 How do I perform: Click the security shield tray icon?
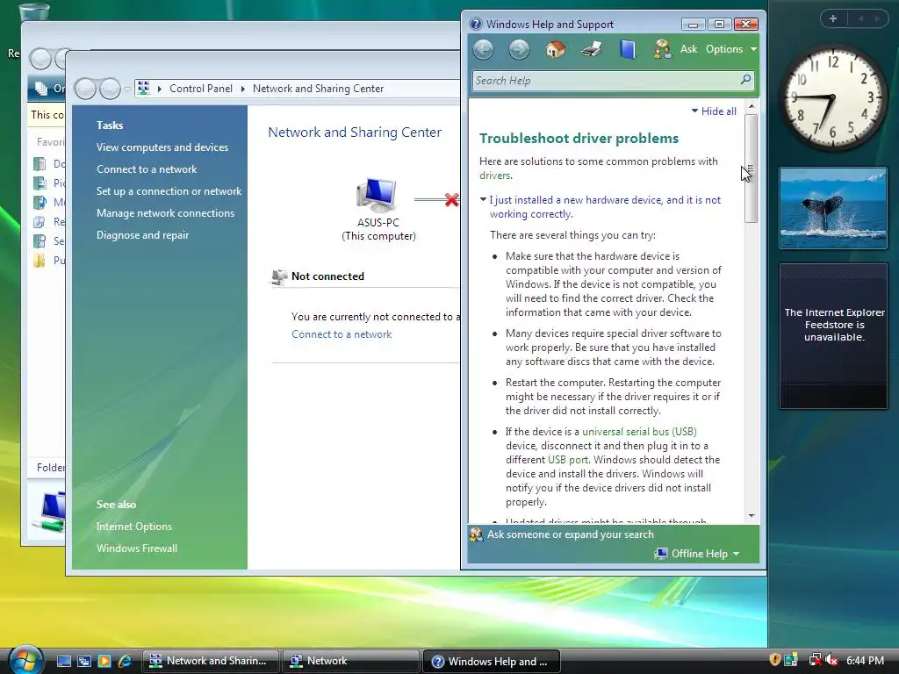pyautogui.click(x=774, y=660)
